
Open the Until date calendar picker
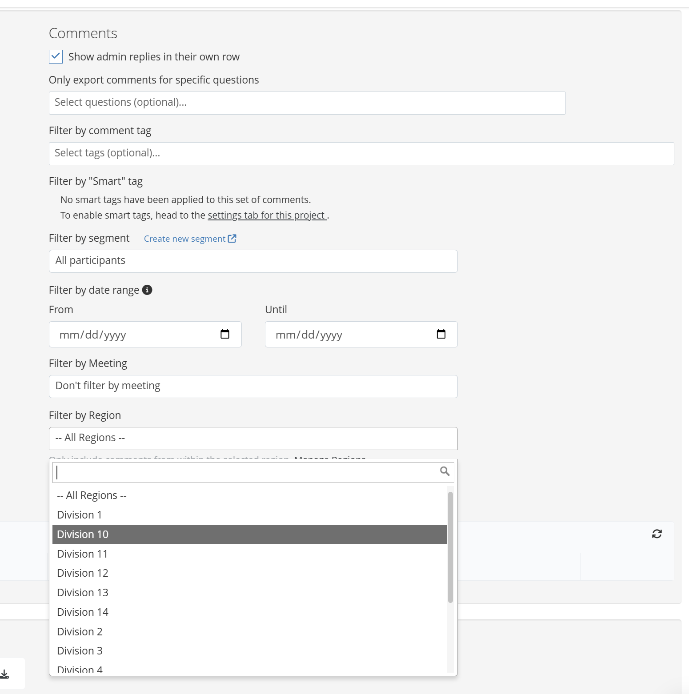(441, 334)
